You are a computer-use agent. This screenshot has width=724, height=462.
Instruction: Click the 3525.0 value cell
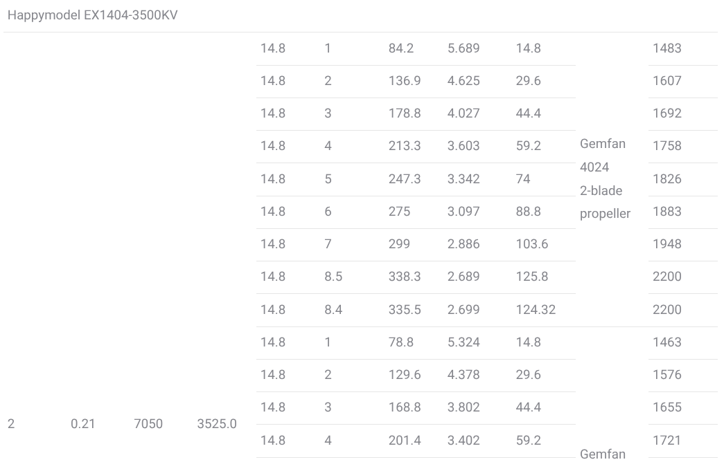coord(217,424)
